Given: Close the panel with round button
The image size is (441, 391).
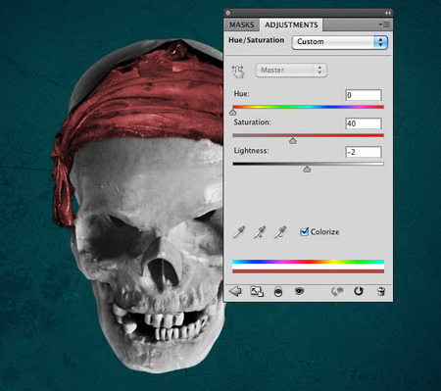Looking at the screenshot, I should click(228, 13).
